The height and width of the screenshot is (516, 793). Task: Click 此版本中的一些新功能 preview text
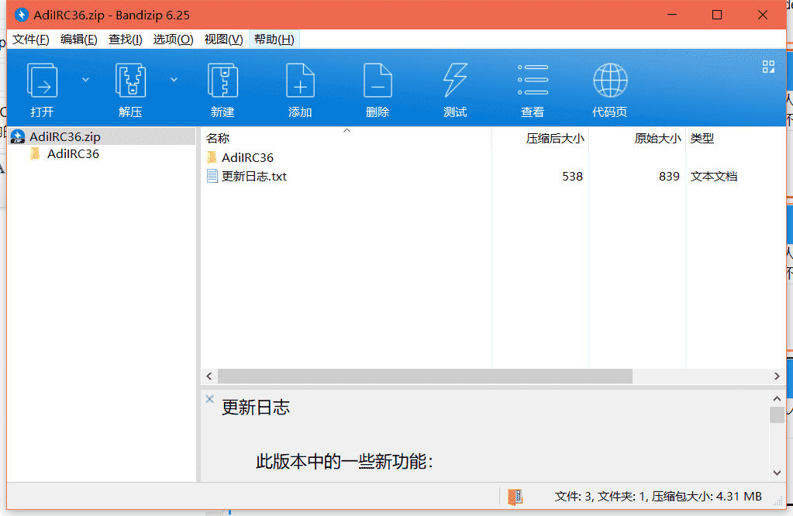pos(344,462)
